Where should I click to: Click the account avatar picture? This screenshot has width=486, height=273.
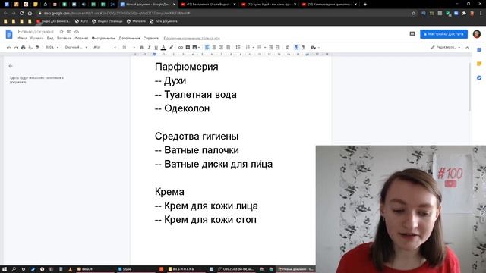click(477, 34)
